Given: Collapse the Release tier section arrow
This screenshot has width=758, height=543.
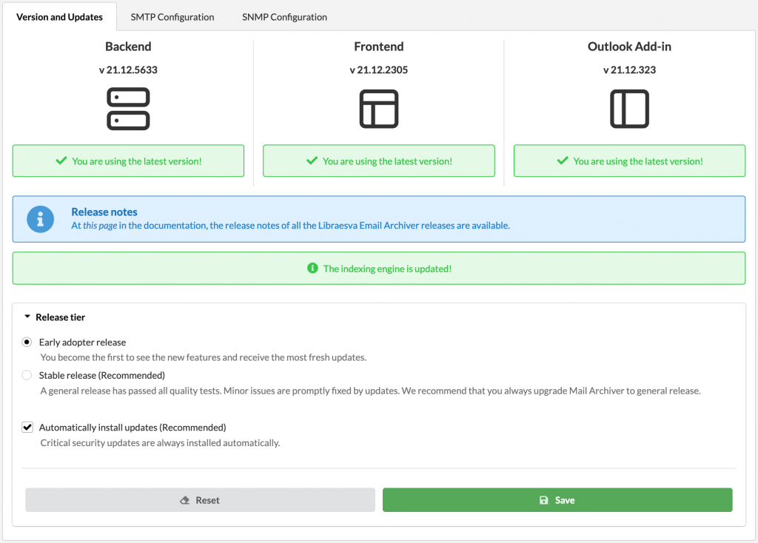Looking at the screenshot, I should 27,317.
